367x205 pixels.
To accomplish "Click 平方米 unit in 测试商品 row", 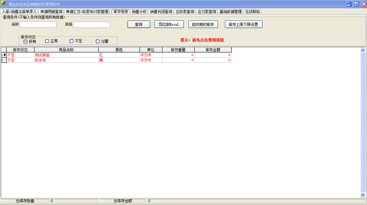I will [151, 55].
